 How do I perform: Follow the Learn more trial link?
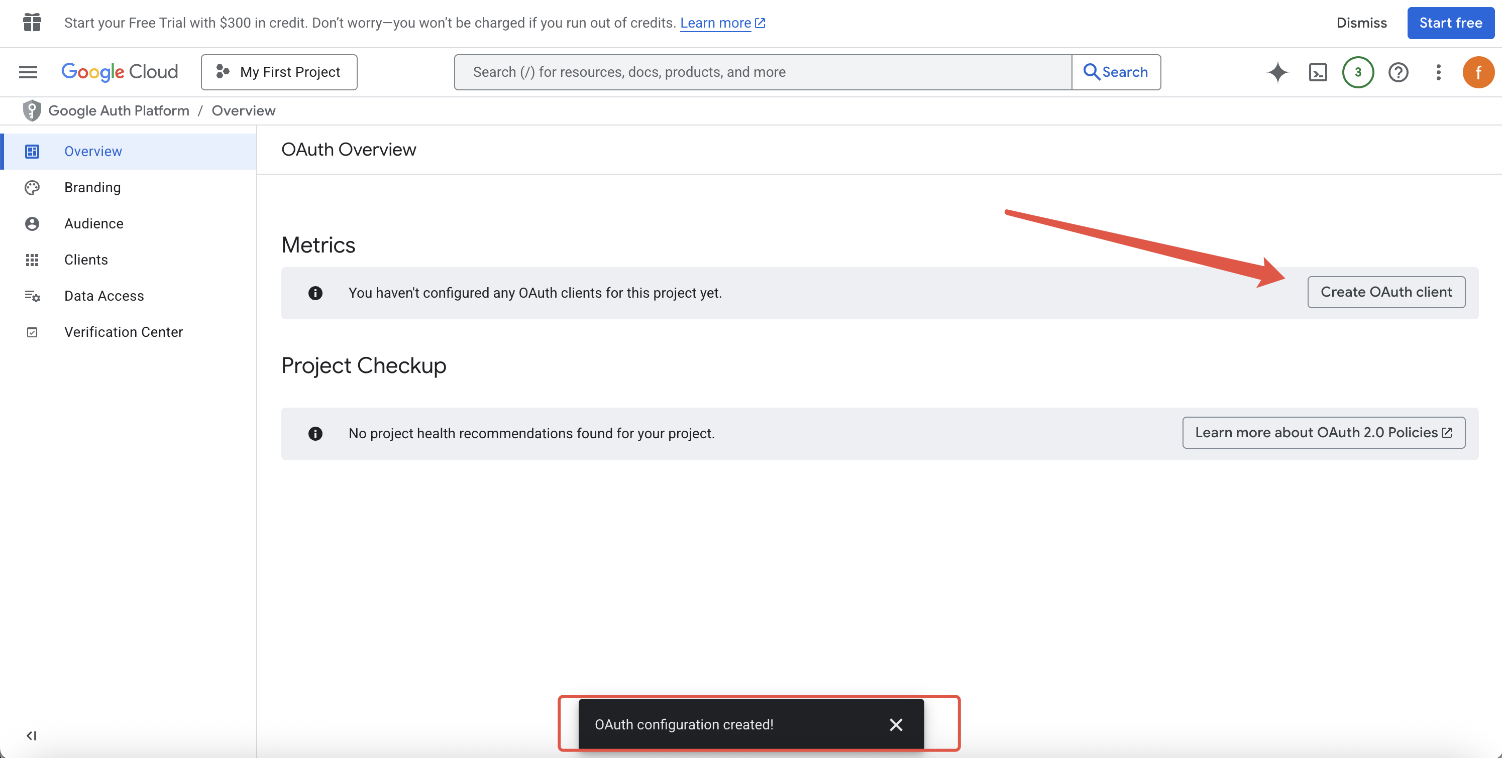pyautogui.click(x=722, y=23)
